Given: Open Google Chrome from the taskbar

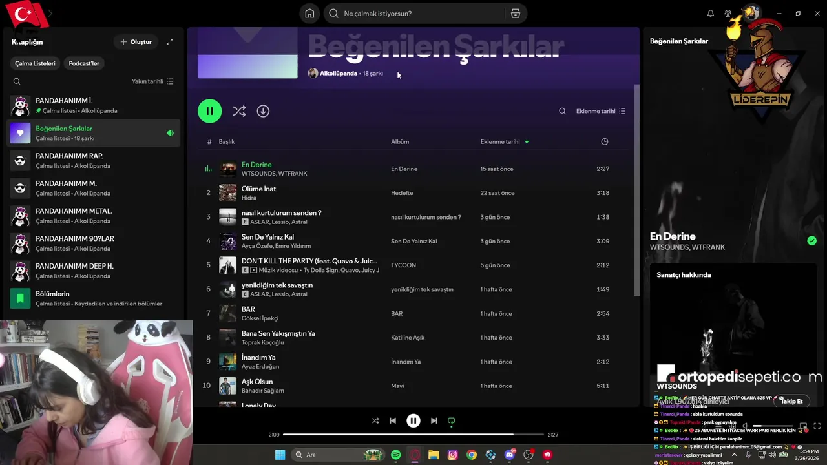Looking at the screenshot, I should pyautogui.click(x=472, y=455).
